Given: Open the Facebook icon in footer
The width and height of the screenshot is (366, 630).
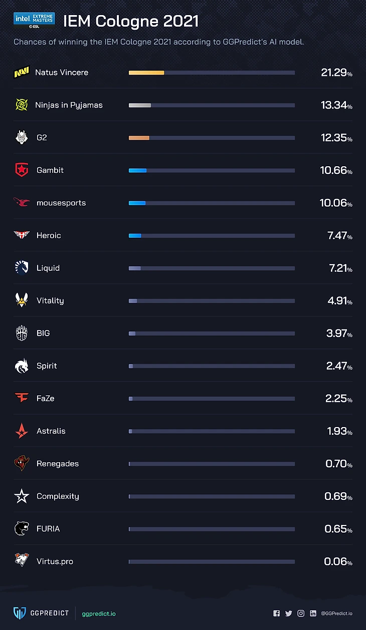Looking at the screenshot, I should pyautogui.click(x=276, y=613).
